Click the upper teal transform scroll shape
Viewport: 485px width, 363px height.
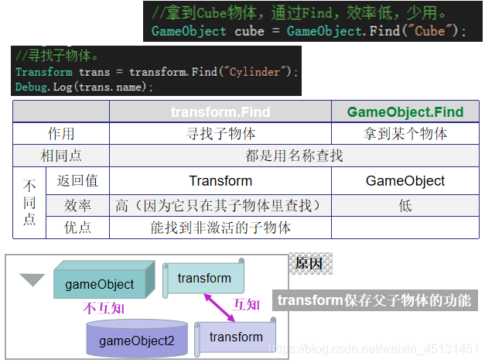click(x=203, y=278)
